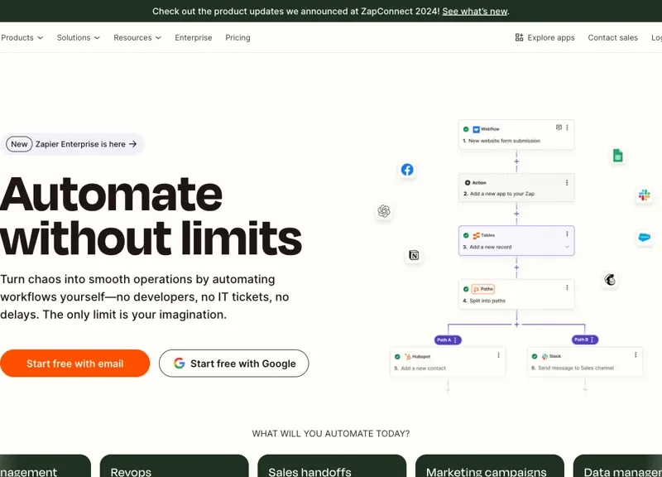Screen dimensions: 662x477
Task: Click Start free with Google
Action: pyautogui.click(x=233, y=363)
